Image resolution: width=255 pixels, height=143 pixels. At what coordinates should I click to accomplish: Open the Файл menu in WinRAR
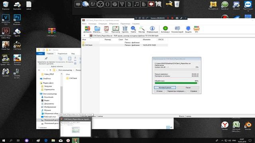[x=84, y=24]
